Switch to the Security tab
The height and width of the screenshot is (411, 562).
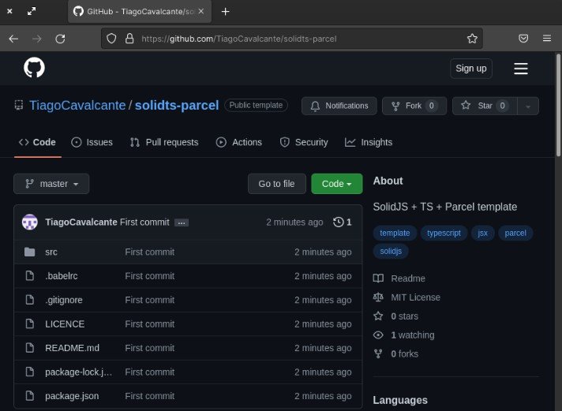tap(304, 142)
